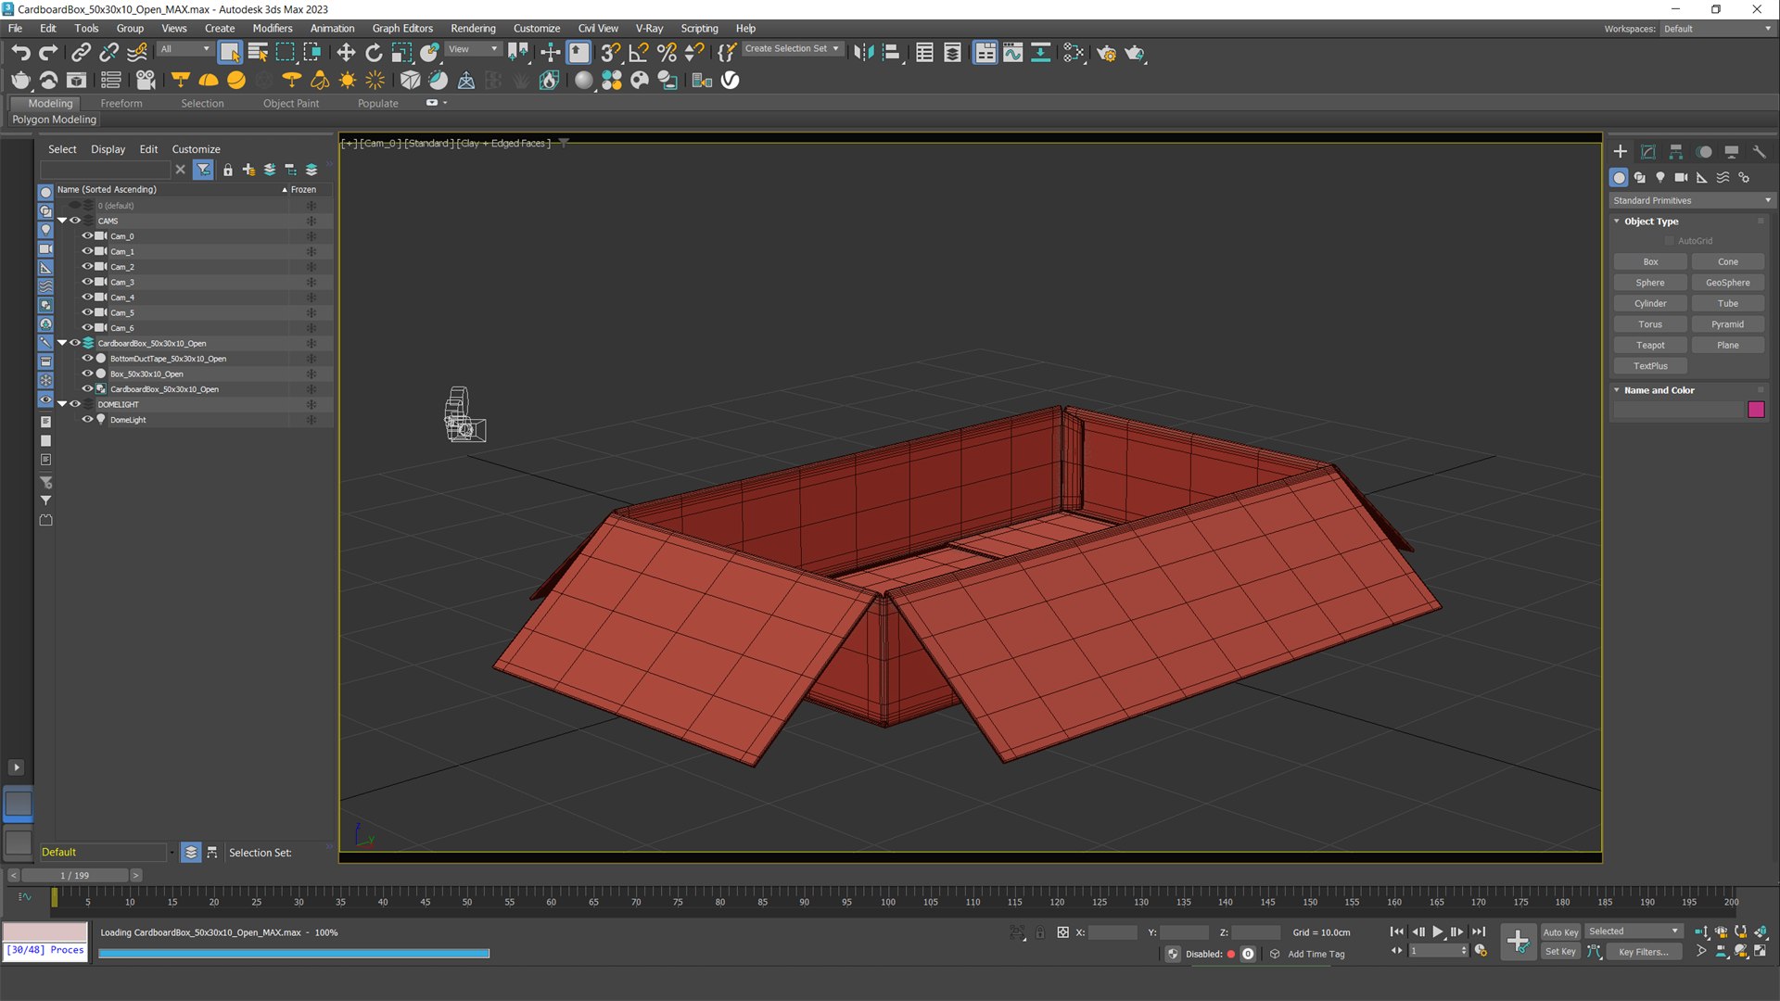The width and height of the screenshot is (1780, 1001).
Task: Toggle visibility of Cam_0
Action: (x=87, y=236)
